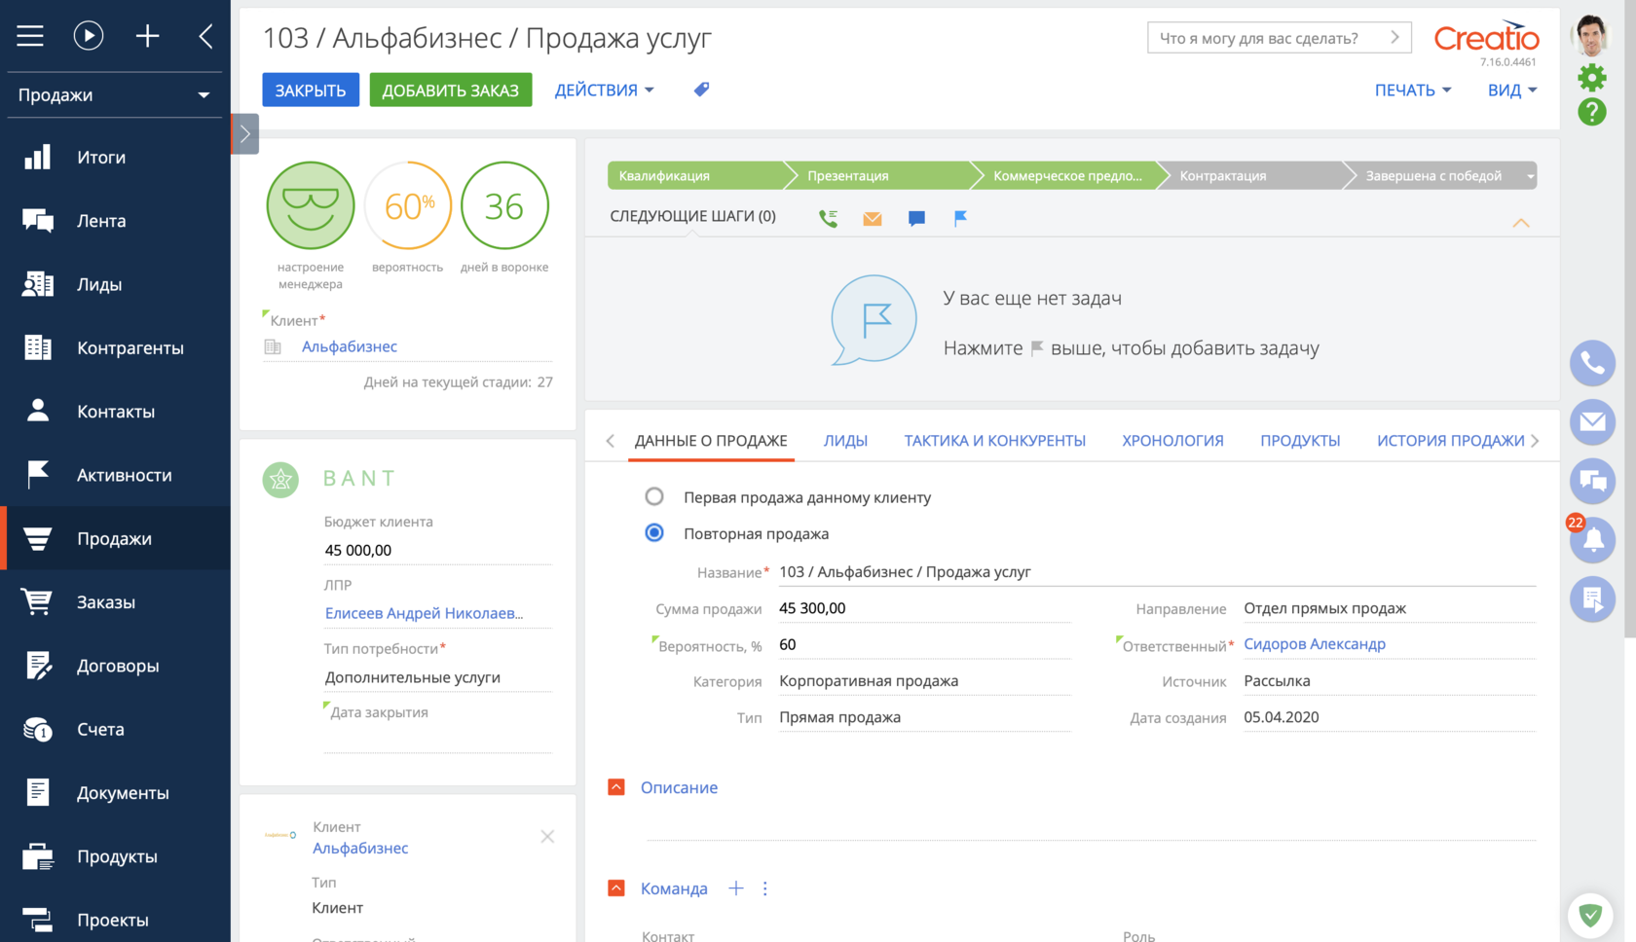Open Сидоров Александр responsible link
Viewport: 1636px width, 942px height.
[1315, 644]
